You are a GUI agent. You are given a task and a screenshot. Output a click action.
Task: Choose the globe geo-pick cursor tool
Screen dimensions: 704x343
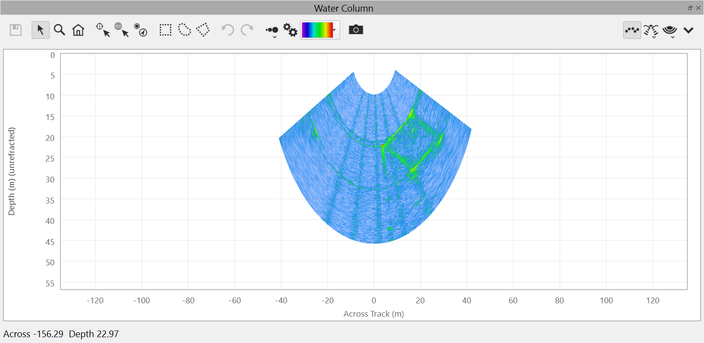(121, 30)
